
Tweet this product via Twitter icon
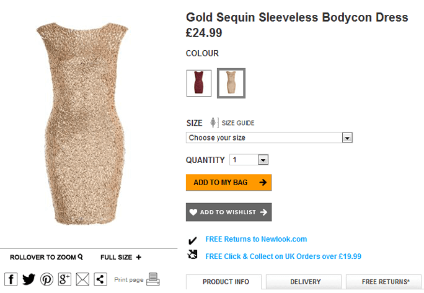click(x=29, y=279)
